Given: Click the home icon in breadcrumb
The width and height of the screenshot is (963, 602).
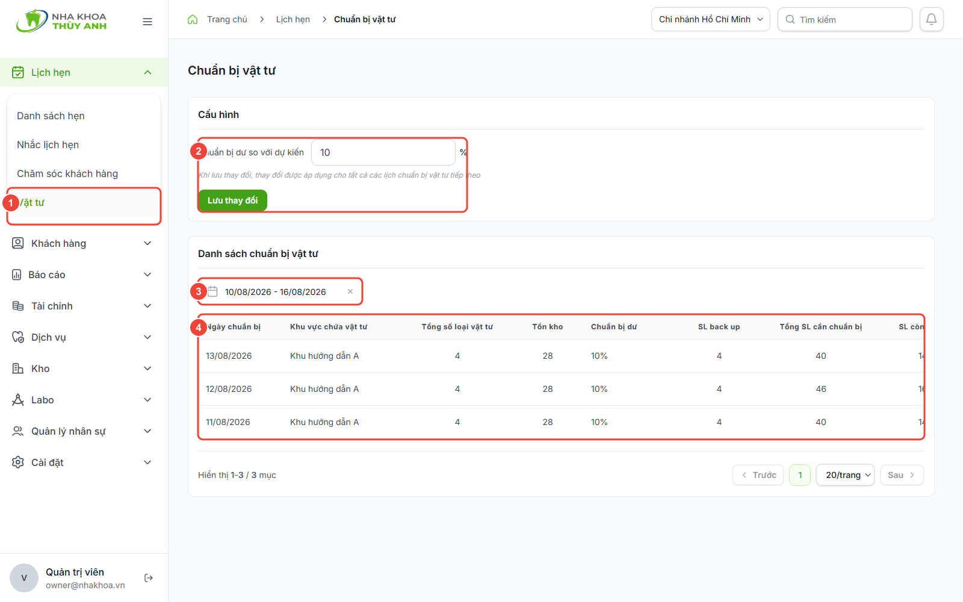Looking at the screenshot, I should pyautogui.click(x=193, y=19).
